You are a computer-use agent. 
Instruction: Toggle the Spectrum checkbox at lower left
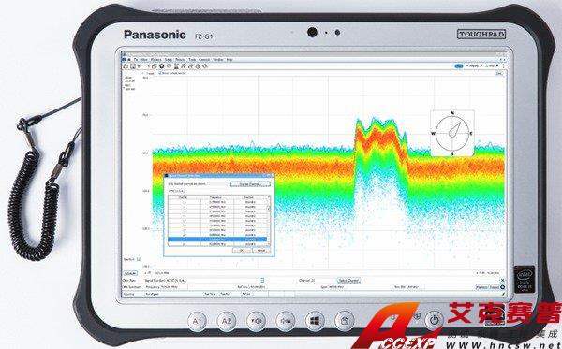(x=139, y=259)
